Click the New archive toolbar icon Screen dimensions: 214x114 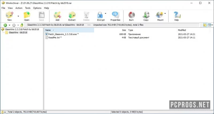10,15
